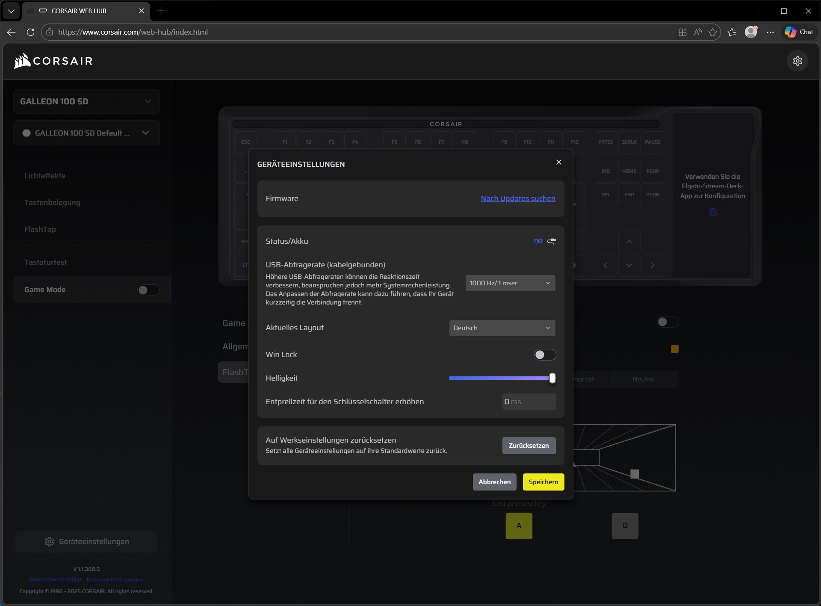Toggle the Win Lock switch
Image resolution: width=821 pixels, height=606 pixels.
pos(545,355)
